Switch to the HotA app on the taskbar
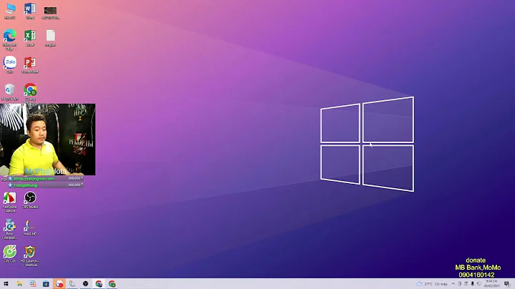Image resolution: width=515 pixels, height=289 pixels. [x=72, y=284]
